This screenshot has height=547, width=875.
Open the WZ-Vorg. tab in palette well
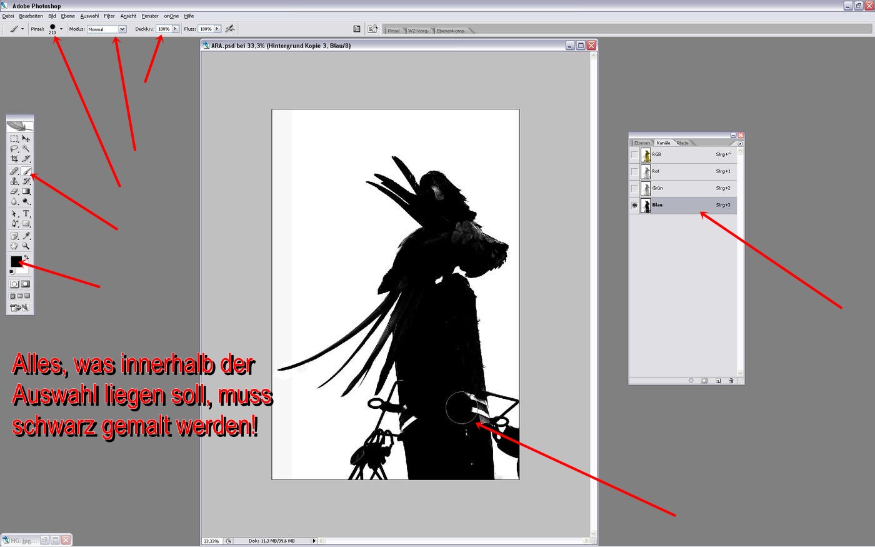[x=419, y=31]
